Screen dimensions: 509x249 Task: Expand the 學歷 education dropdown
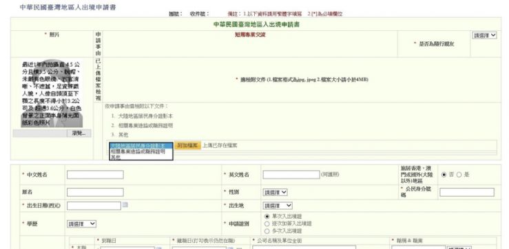point(81,224)
